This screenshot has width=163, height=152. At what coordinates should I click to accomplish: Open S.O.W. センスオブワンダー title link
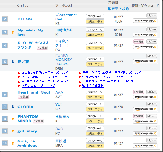33,45
